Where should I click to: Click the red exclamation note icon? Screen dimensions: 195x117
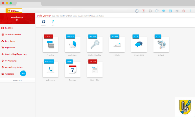coord(143,11)
